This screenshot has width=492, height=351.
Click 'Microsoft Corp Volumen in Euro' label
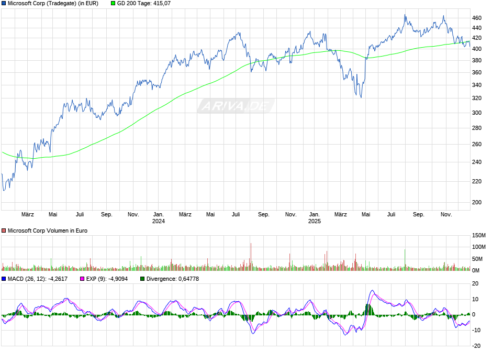click(48, 231)
